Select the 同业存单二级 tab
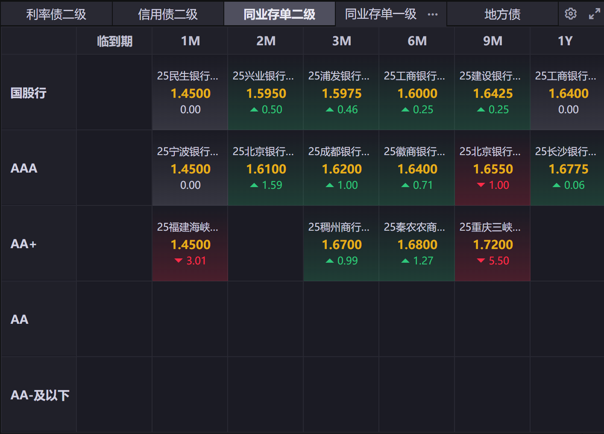The image size is (604, 434). point(279,15)
